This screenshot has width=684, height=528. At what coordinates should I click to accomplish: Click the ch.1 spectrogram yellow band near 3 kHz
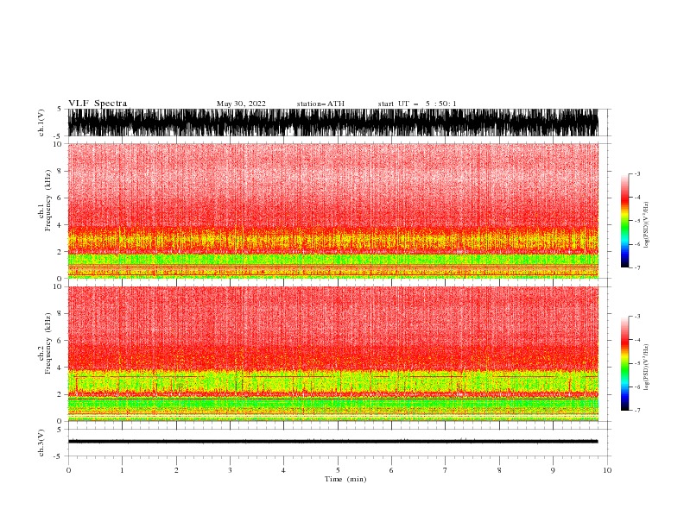(332, 241)
